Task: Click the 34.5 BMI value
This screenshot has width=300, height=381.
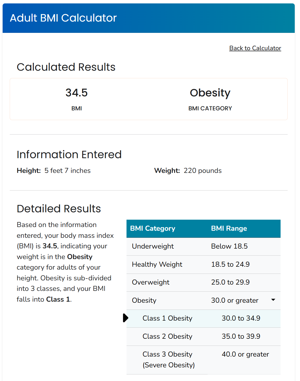Action: 76,93
